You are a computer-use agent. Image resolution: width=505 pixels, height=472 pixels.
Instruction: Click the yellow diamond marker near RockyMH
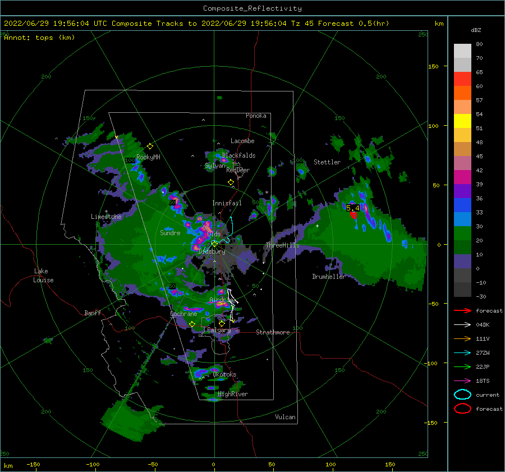pos(150,146)
